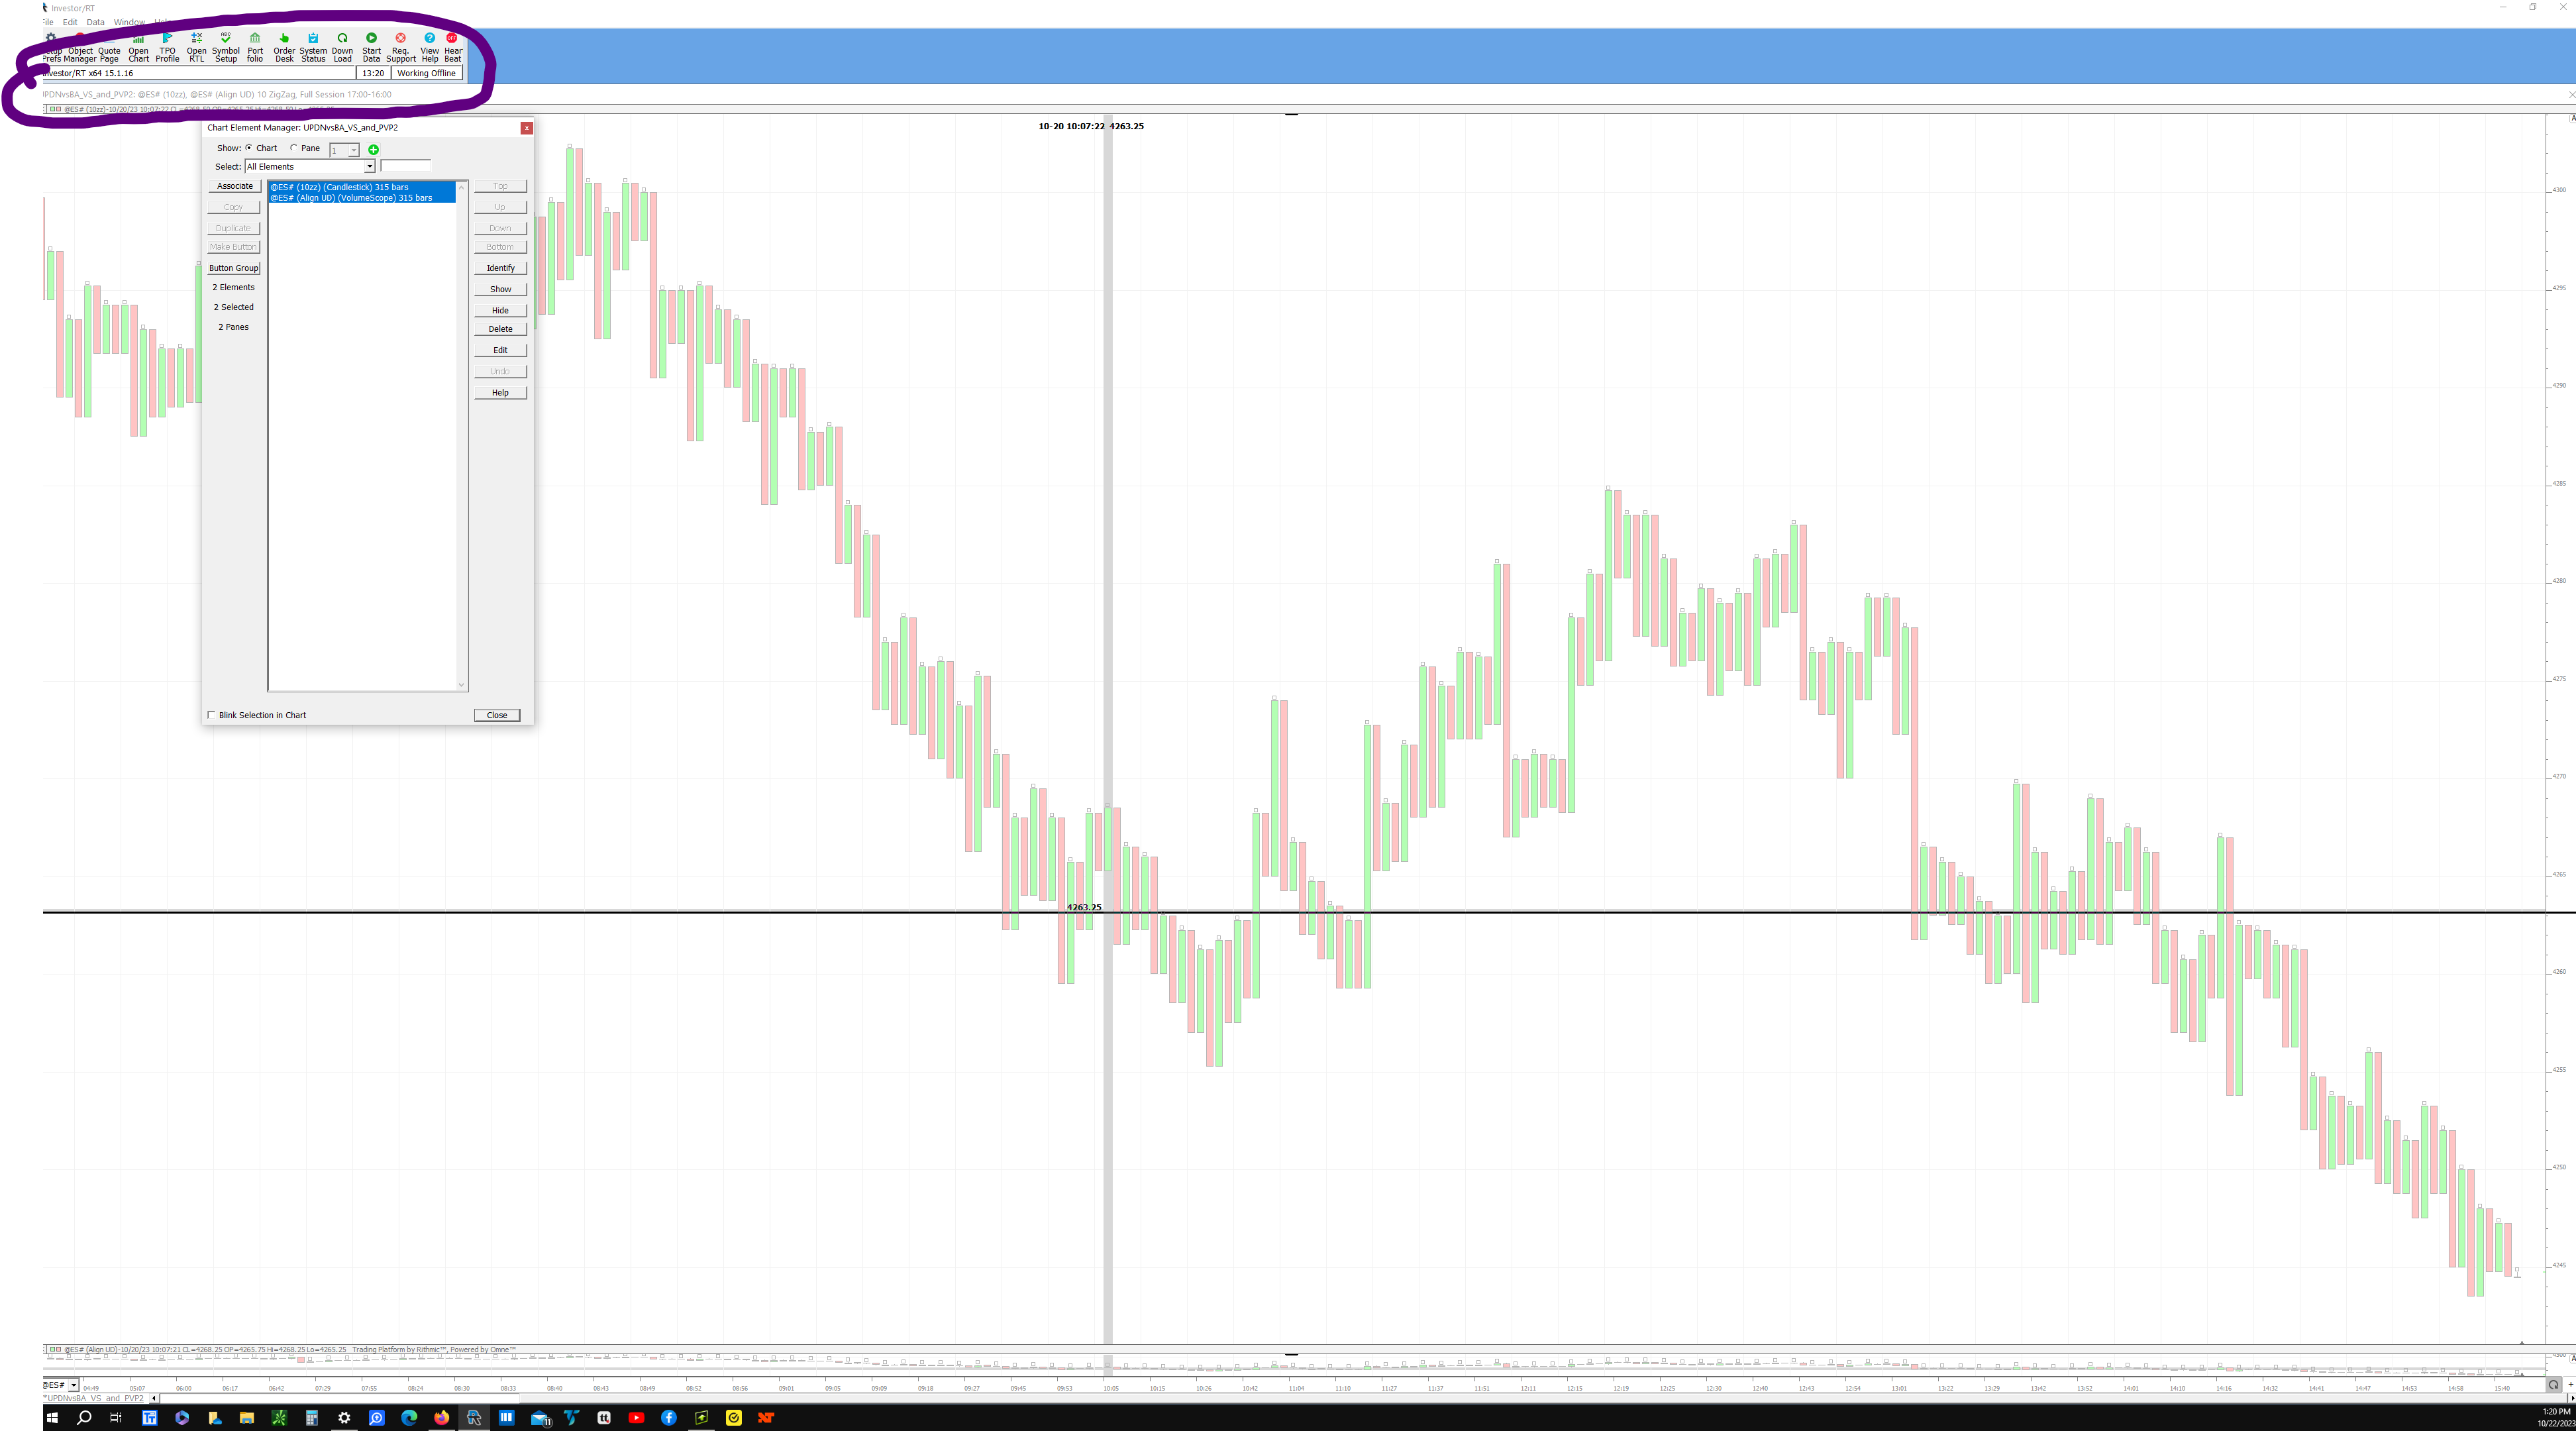Screen dimensions: 2576x1431
Task: Open Microsoft Edge from the taskbar
Action: pyautogui.click(x=409, y=1417)
